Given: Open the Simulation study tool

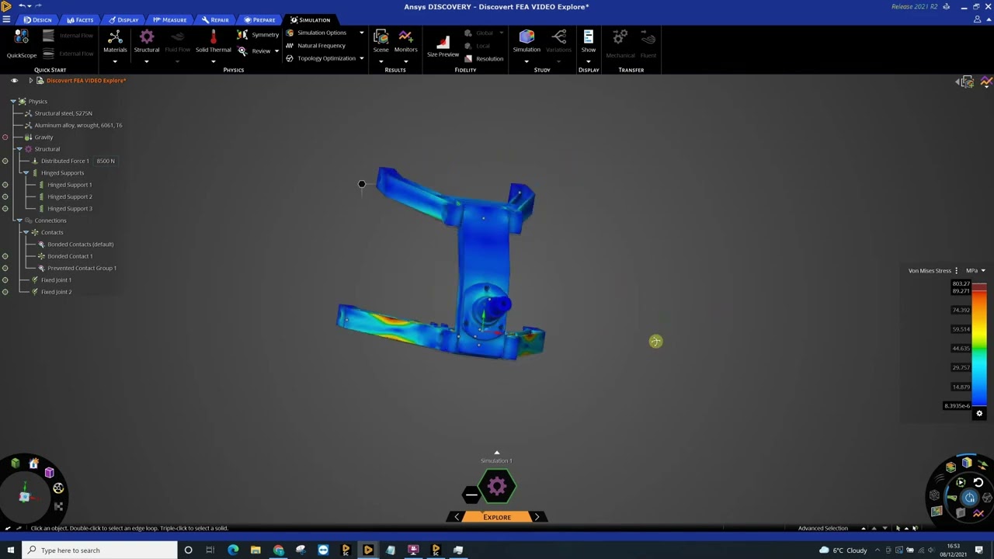Looking at the screenshot, I should pyautogui.click(x=527, y=42).
